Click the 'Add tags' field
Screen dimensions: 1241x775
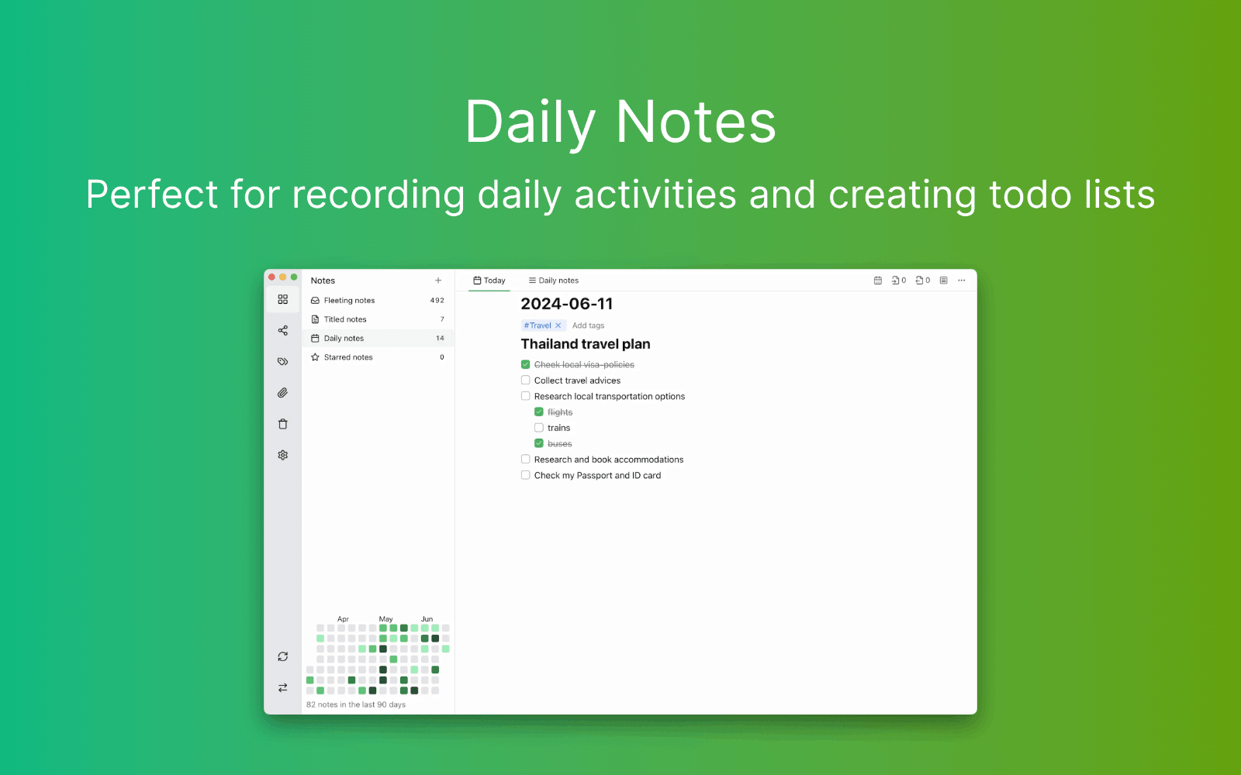pyautogui.click(x=588, y=325)
